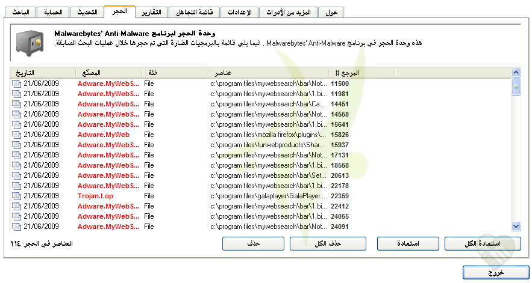
Task: Click the mywebsearch\bar\Set... path
Action: 268,175
